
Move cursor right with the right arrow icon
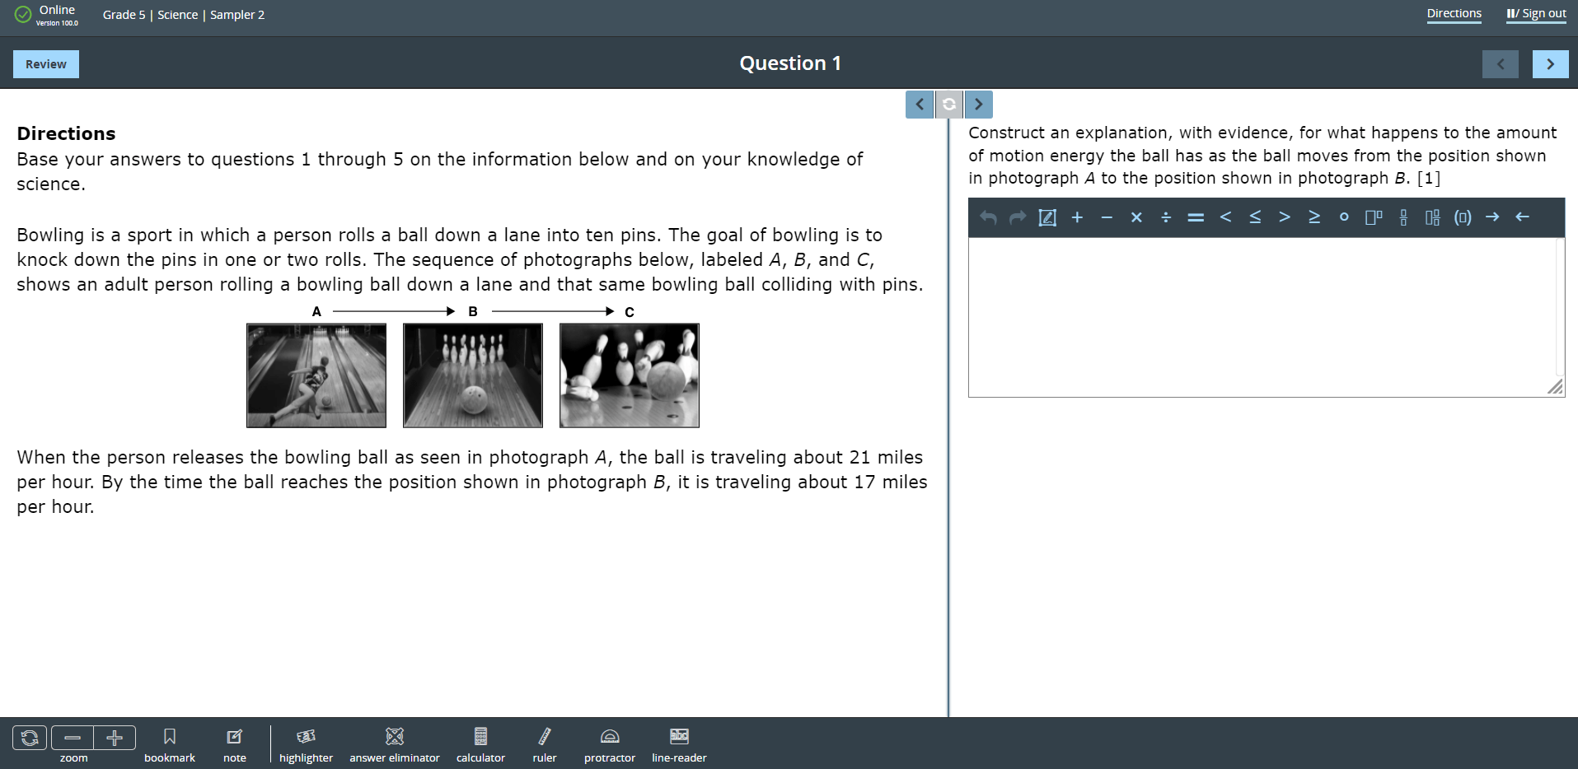tap(1492, 217)
